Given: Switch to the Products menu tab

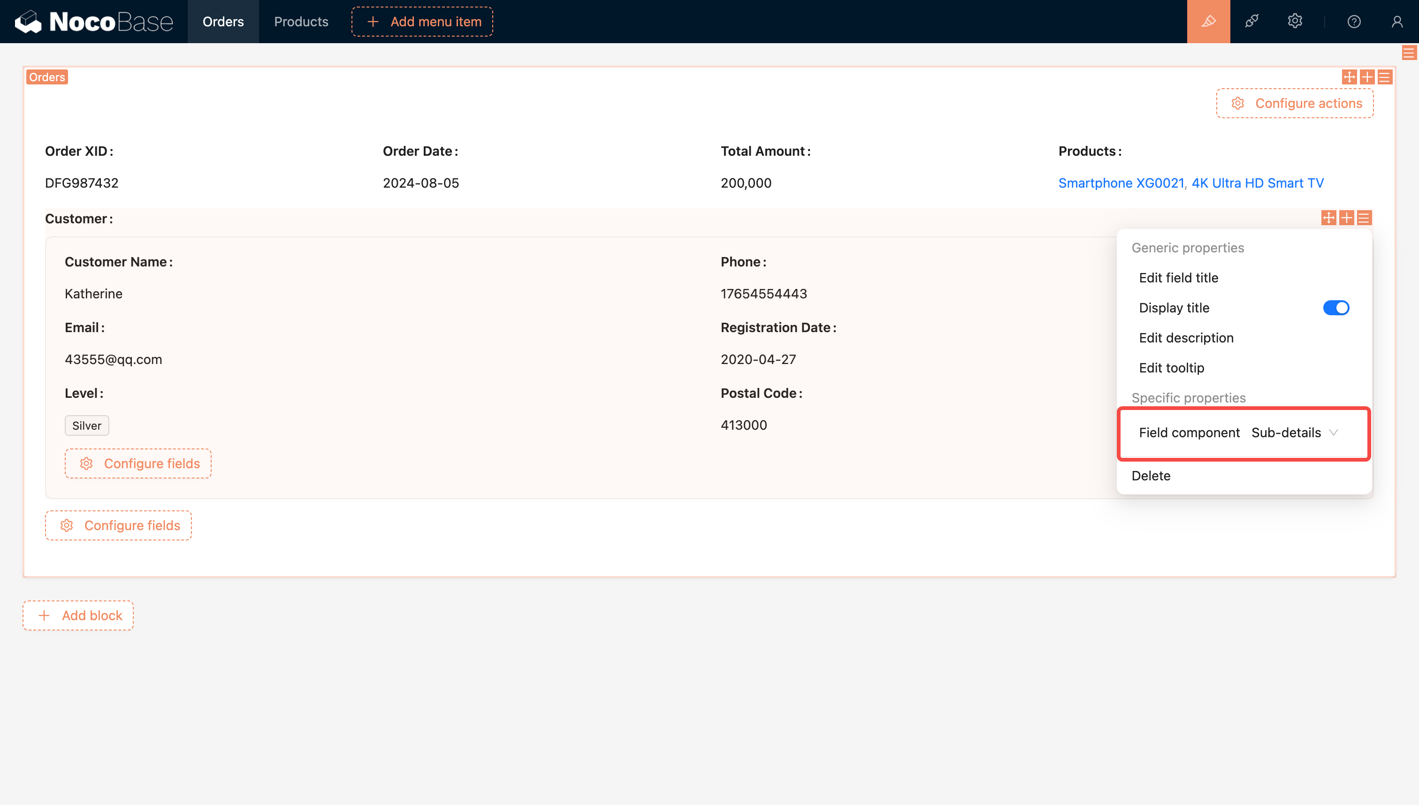Looking at the screenshot, I should coord(301,22).
